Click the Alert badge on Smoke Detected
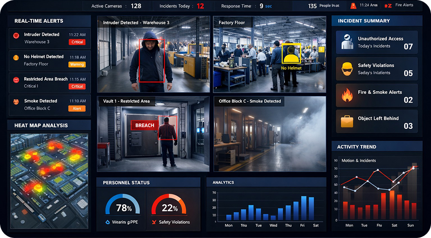 [x=77, y=109]
